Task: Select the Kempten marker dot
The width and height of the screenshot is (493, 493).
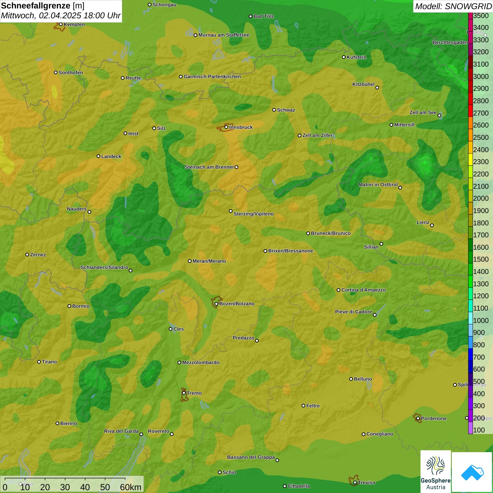Action: coord(61,24)
